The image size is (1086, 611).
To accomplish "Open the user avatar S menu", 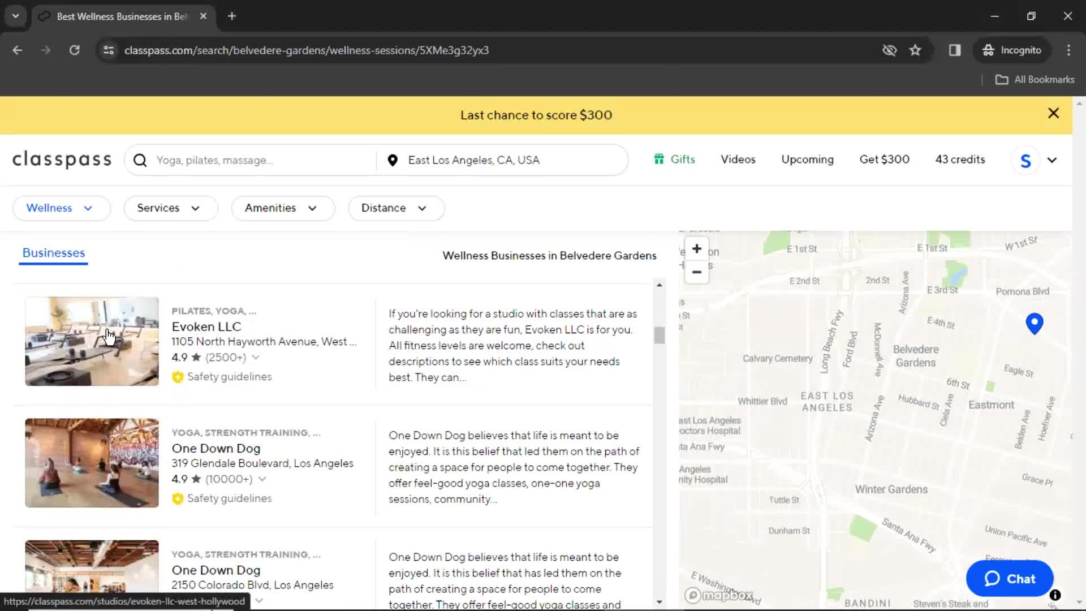I will [1025, 161].
